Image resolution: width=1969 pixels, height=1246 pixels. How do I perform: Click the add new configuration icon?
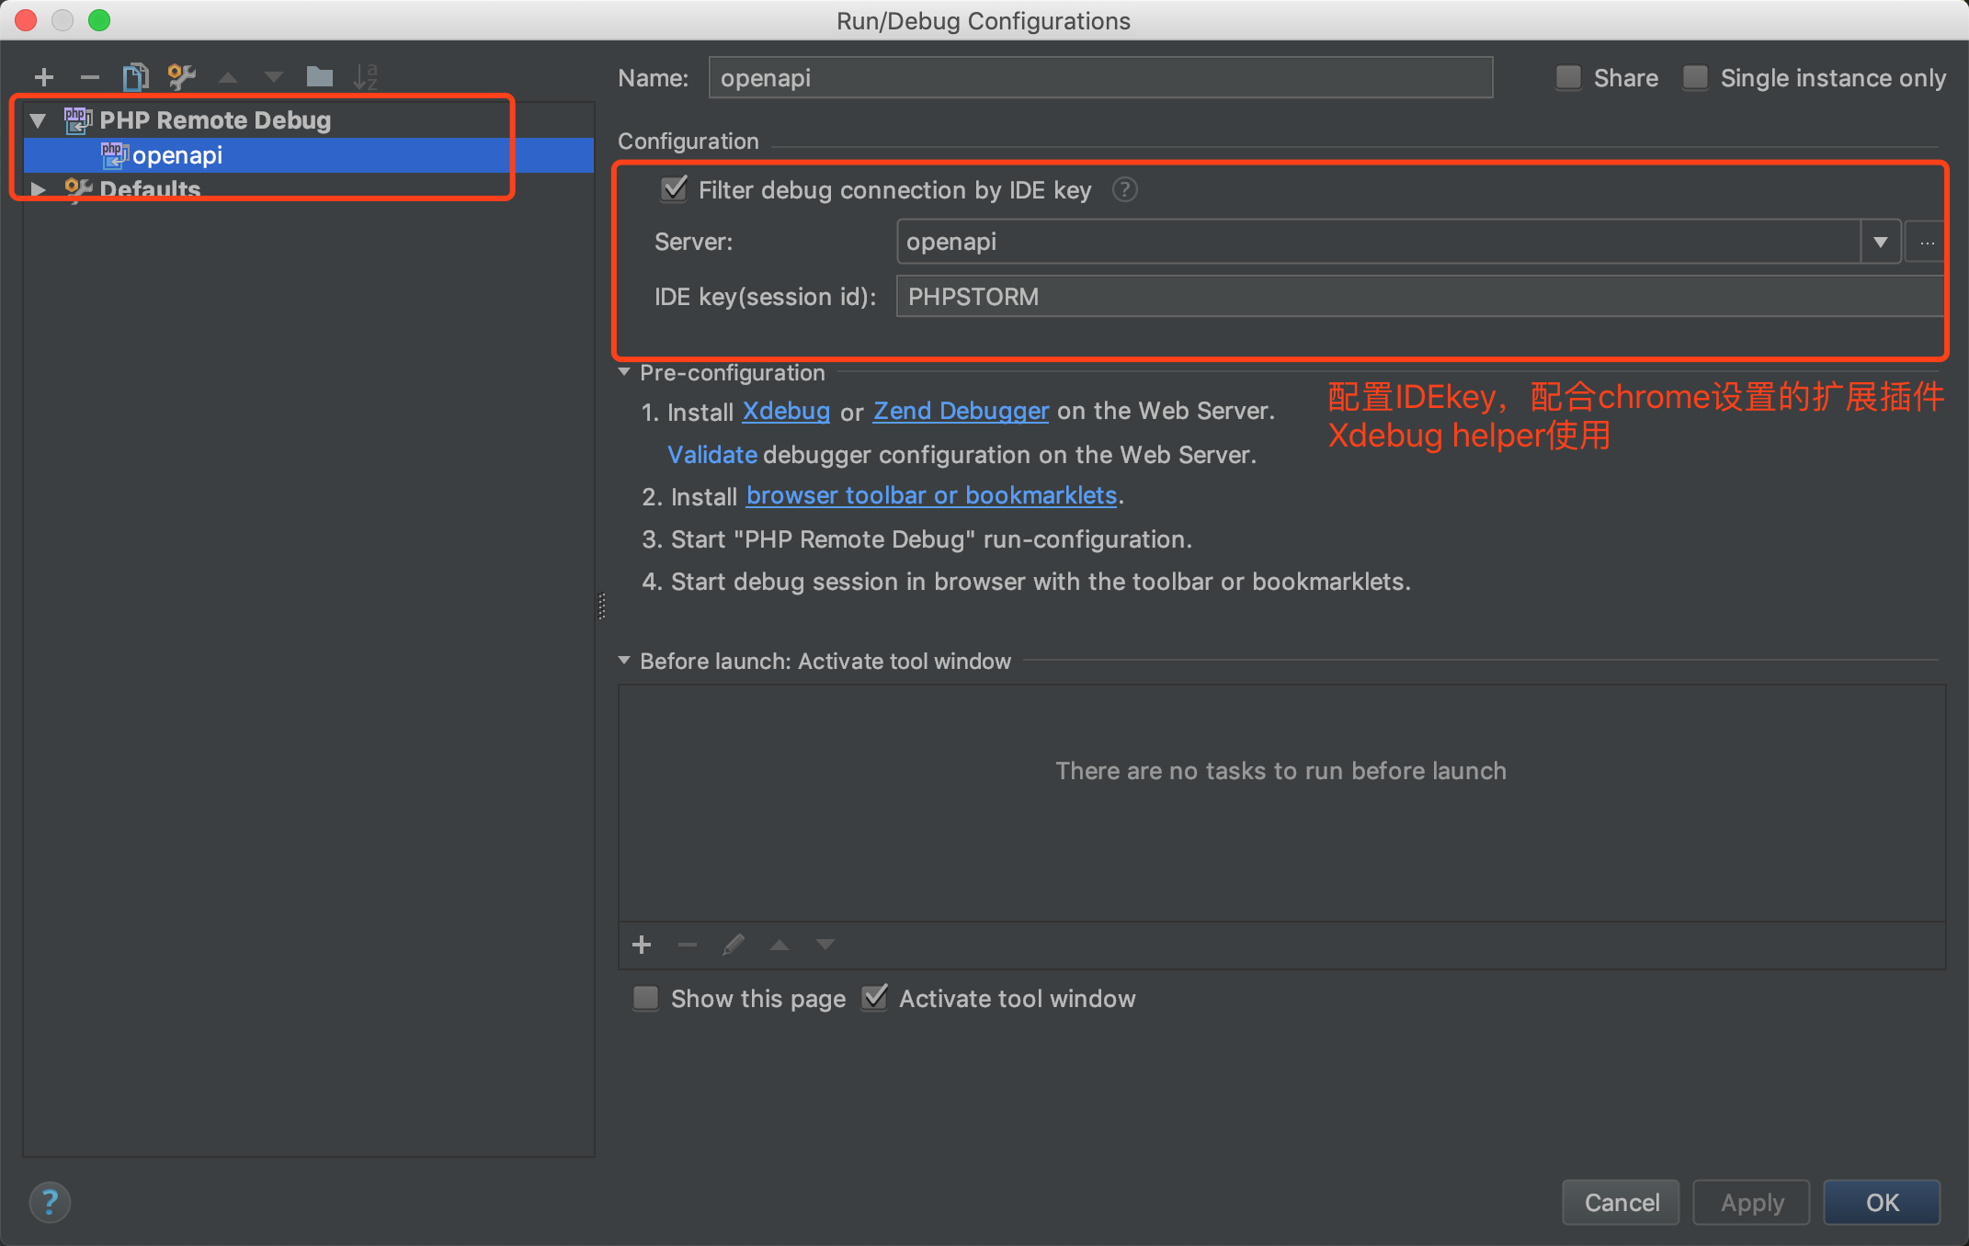pyautogui.click(x=41, y=76)
